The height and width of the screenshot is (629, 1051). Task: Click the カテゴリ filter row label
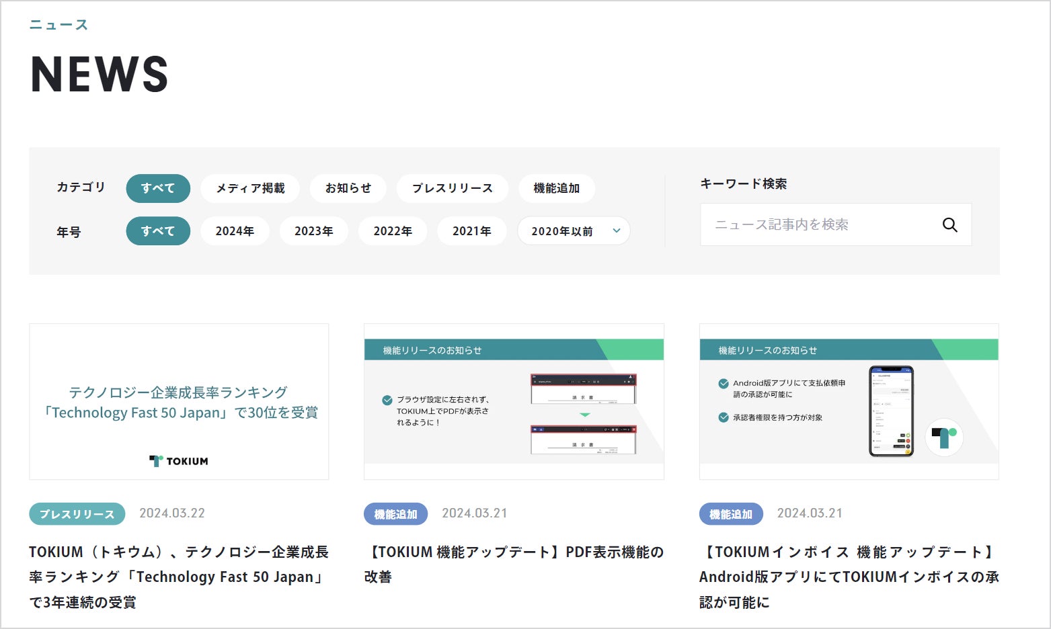point(81,187)
